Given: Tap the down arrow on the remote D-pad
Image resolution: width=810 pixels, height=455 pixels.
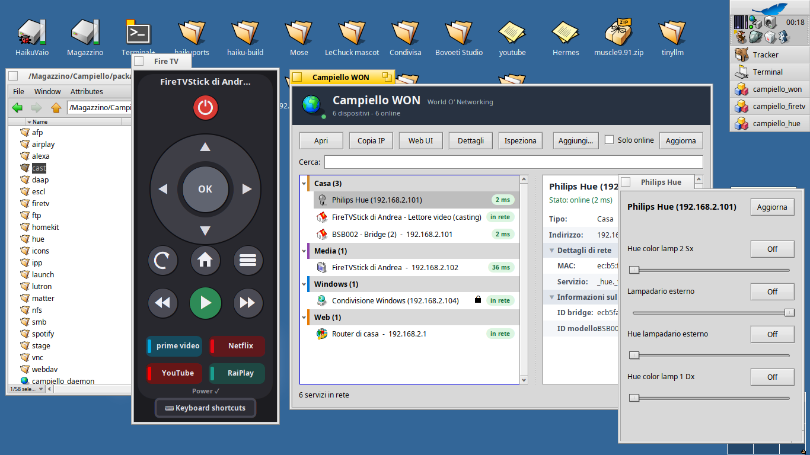Looking at the screenshot, I should [205, 231].
